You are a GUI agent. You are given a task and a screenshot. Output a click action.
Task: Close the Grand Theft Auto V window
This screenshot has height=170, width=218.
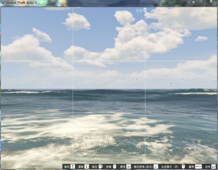coord(211,2)
